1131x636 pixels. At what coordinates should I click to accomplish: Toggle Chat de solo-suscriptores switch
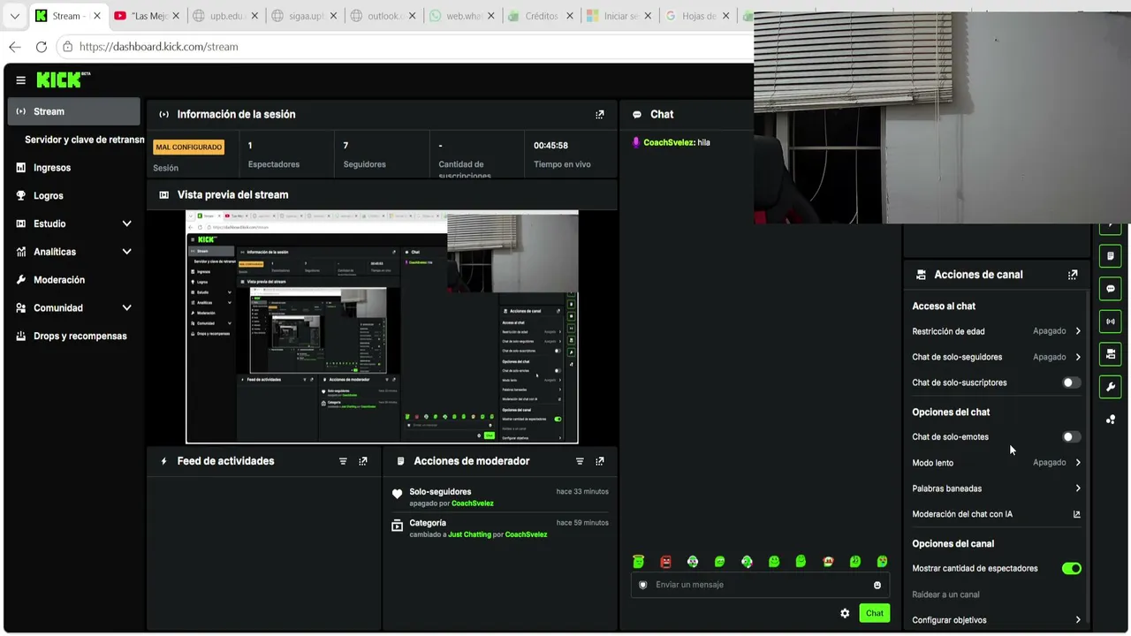1071,382
